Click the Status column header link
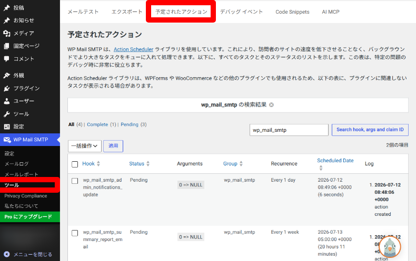The width and height of the screenshot is (416, 261). (x=136, y=164)
